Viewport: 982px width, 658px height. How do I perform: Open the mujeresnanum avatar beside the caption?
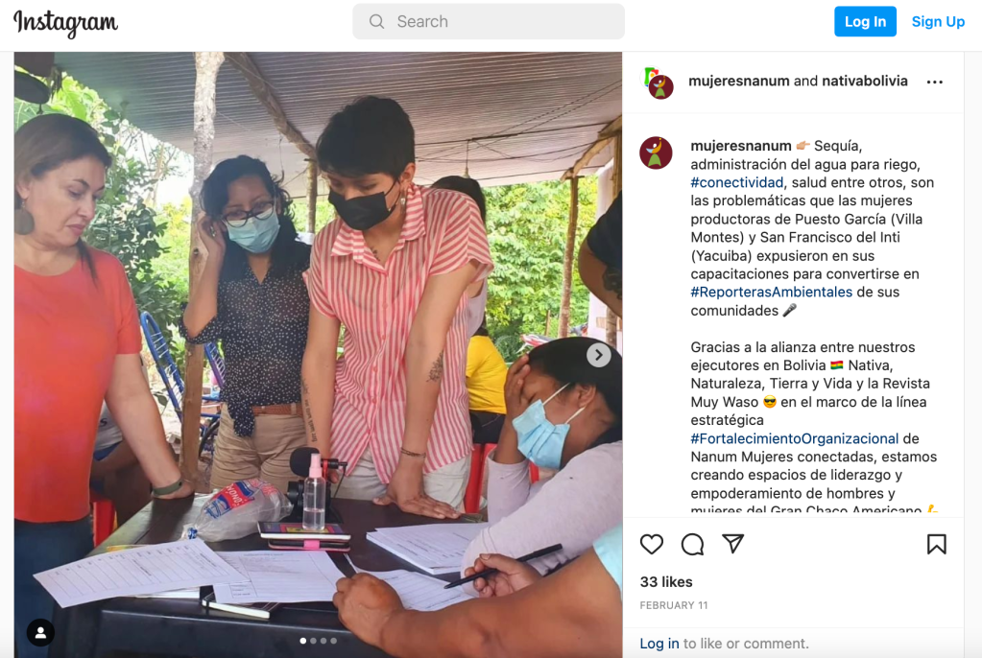point(656,153)
